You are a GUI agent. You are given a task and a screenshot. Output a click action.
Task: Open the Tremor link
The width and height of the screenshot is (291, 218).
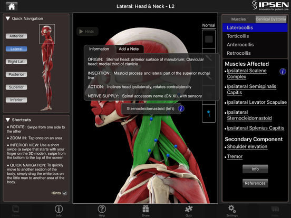click(235, 156)
